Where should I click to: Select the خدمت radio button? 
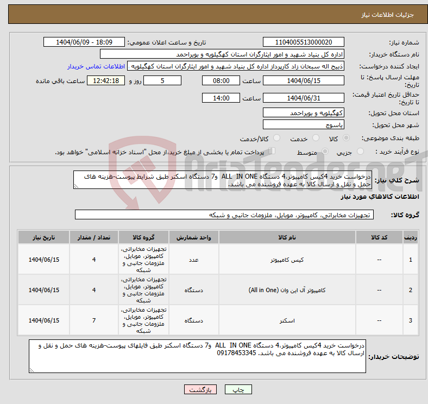click(316, 138)
